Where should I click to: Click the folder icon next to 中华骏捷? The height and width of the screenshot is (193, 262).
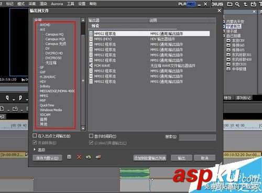pos(228,69)
